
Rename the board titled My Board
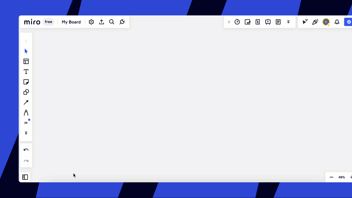pyautogui.click(x=71, y=22)
